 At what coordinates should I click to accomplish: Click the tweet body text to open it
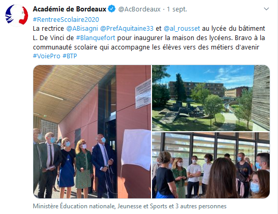[149, 38]
